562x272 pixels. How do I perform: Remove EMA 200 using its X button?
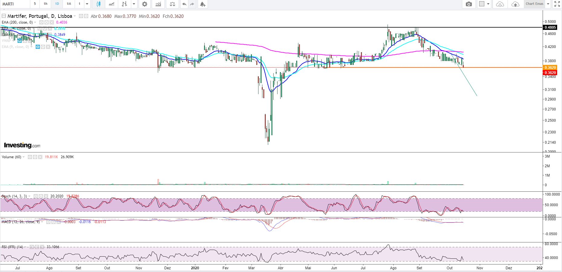52,22
